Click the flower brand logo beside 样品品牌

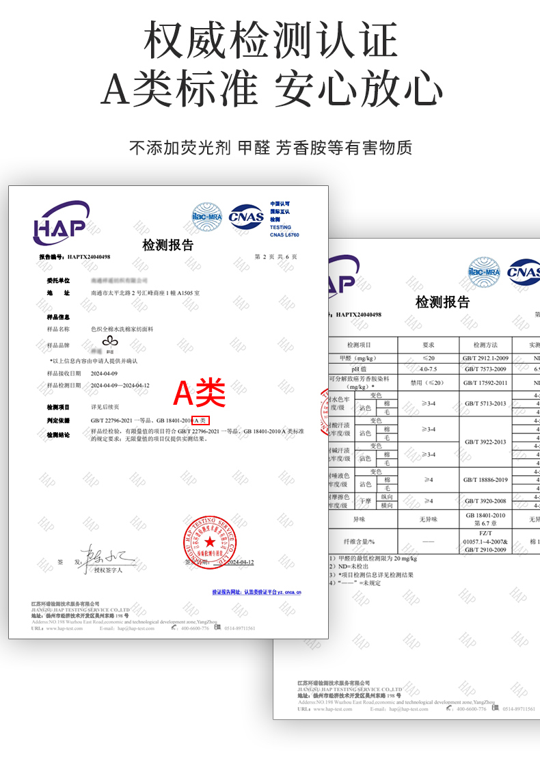pos(110,343)
